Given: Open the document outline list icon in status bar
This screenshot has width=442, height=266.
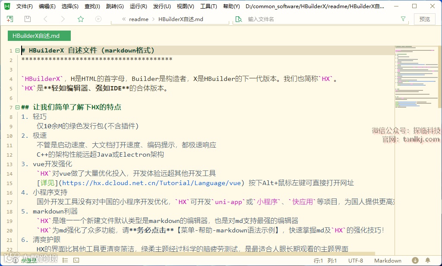Looking at the screenshot, I should coord(65,260).
